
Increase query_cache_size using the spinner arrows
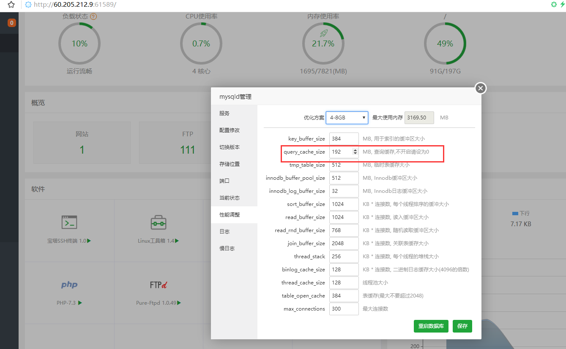(355, 150)
